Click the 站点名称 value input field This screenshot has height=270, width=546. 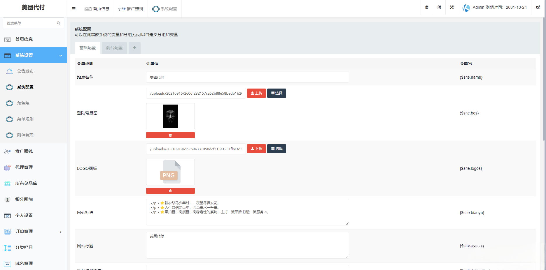(x=247, y=77)
